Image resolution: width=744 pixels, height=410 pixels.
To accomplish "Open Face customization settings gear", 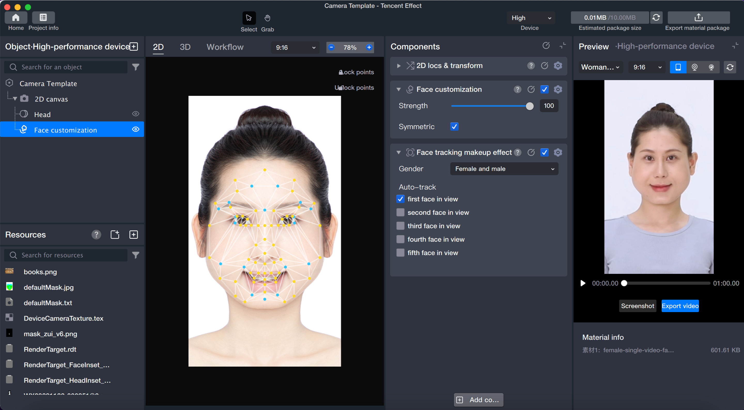I will pyautogui.click(x=558, y=89).
